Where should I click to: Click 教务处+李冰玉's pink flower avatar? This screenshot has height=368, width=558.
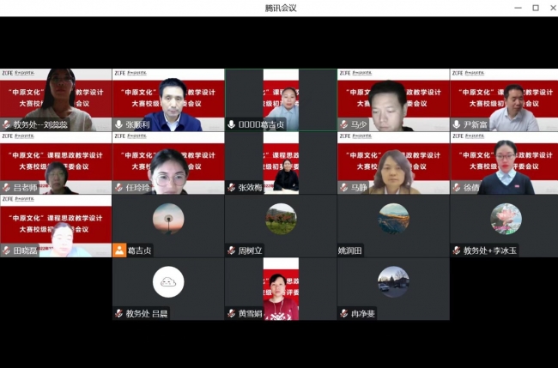[506, 219]
